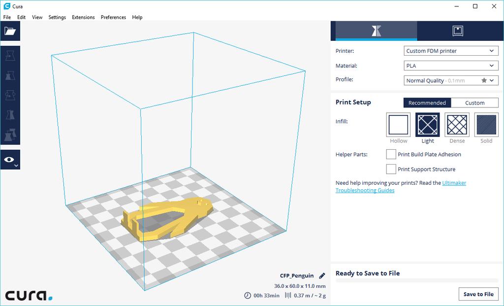Select the Mirror tool in left toolbar

click(10, 115)
